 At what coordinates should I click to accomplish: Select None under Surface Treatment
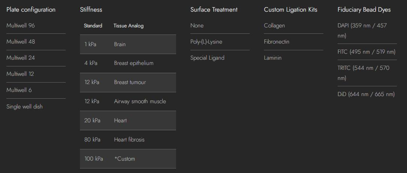197,26
